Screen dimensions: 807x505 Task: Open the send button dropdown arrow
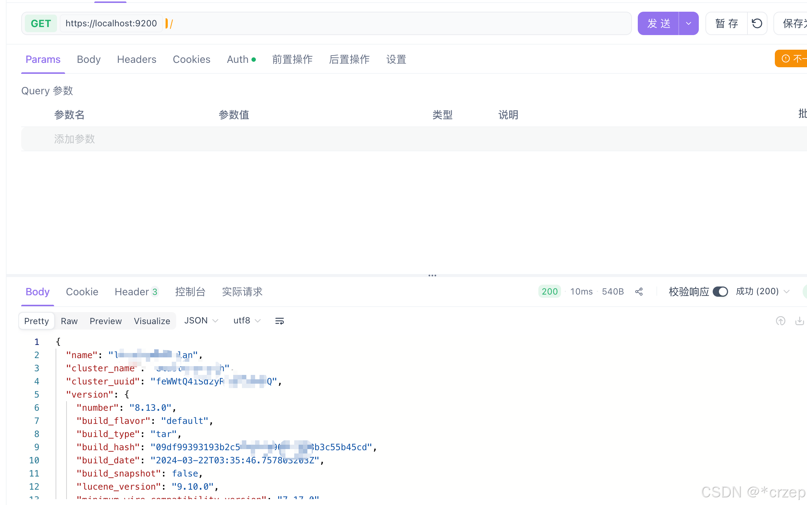[689, 24]
